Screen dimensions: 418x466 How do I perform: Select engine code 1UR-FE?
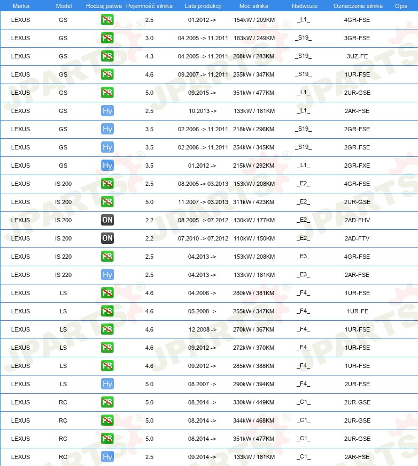358,311
